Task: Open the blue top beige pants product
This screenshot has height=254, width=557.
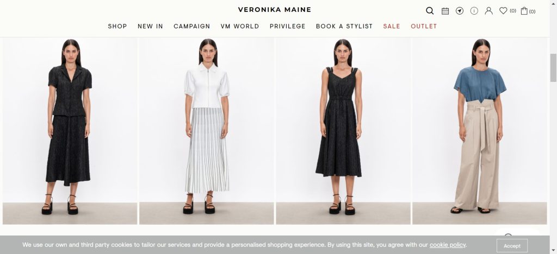Action: tap(480, 131)
